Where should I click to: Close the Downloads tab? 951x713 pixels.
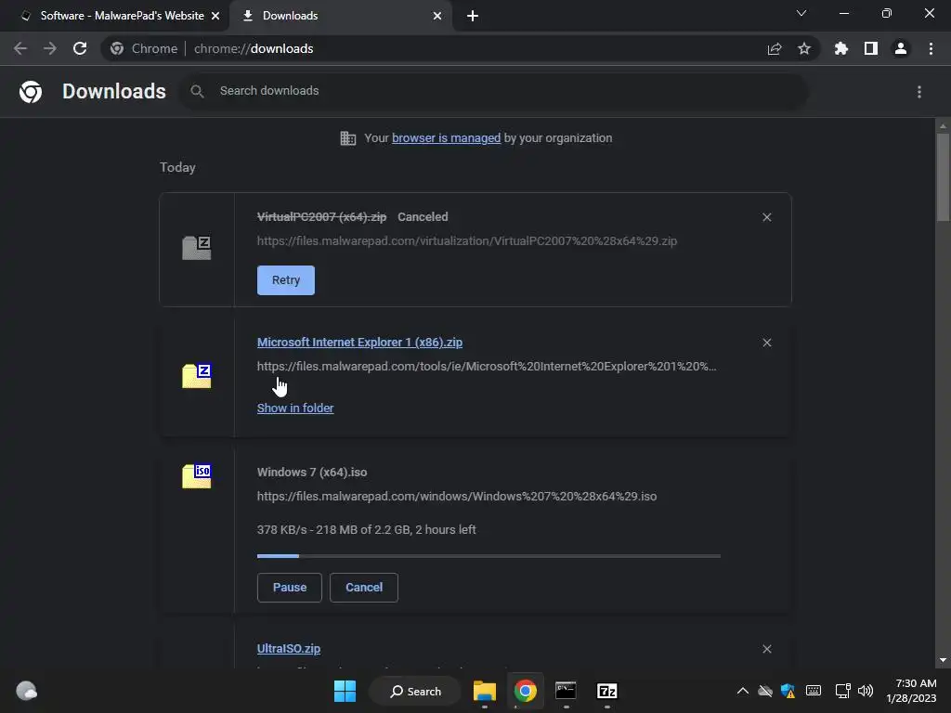[x=437, y=16]
